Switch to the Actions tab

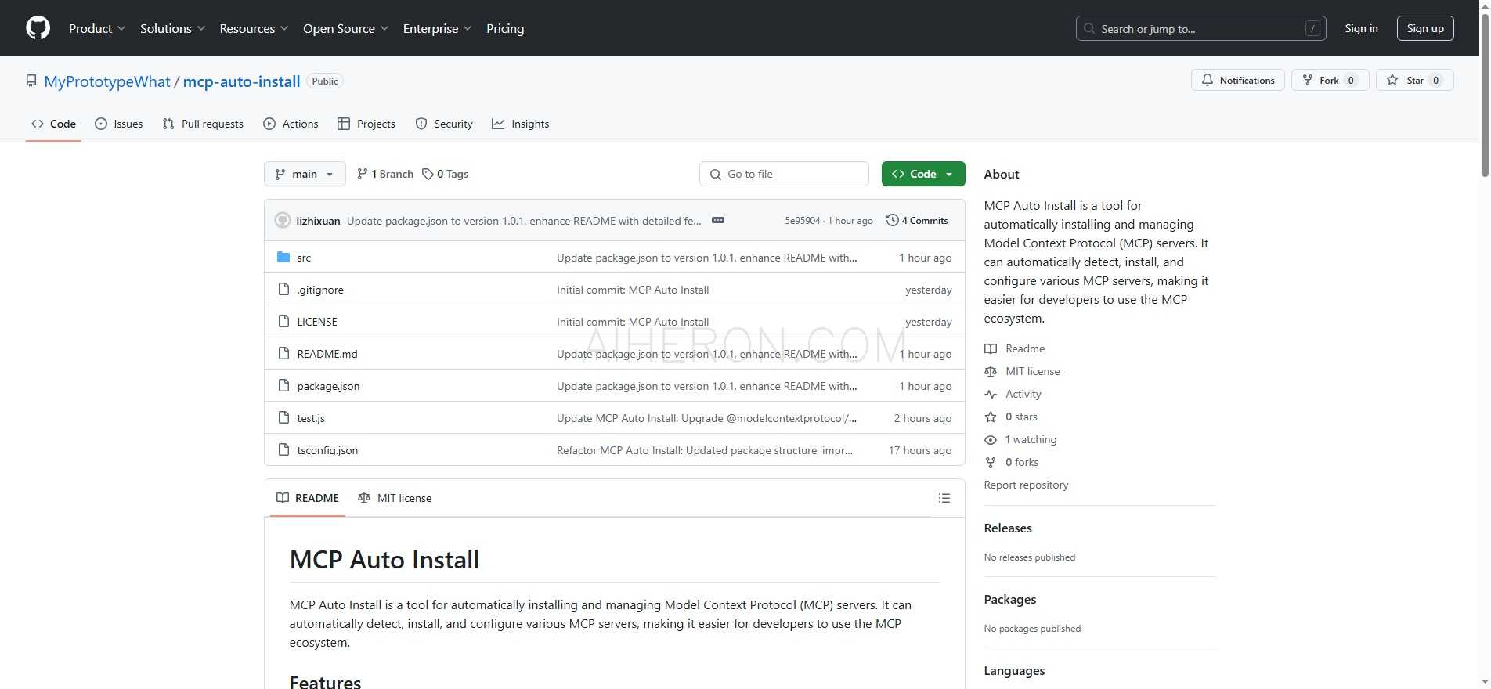291,124
